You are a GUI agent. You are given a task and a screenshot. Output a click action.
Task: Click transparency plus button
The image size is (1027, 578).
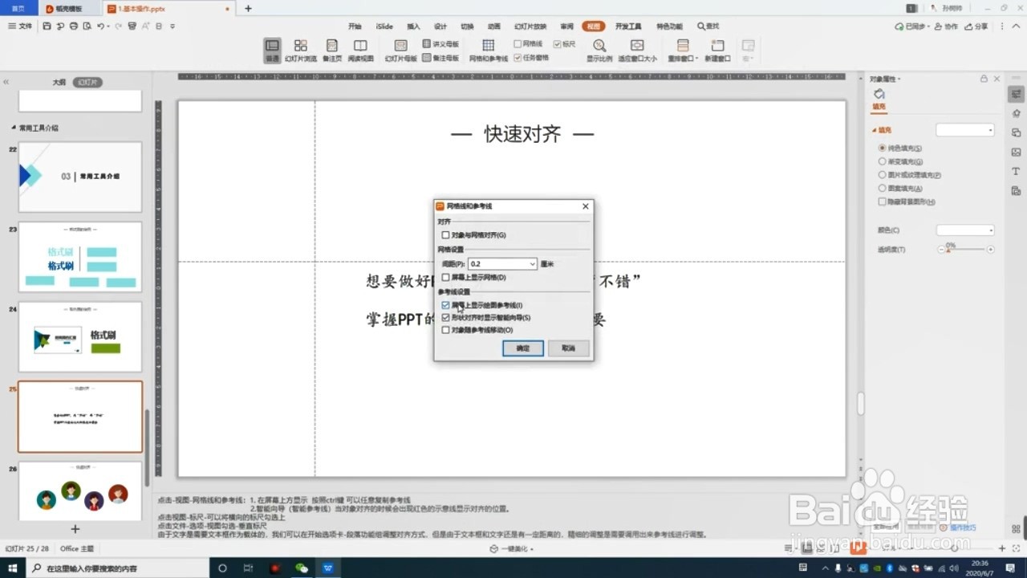point(990,250)
